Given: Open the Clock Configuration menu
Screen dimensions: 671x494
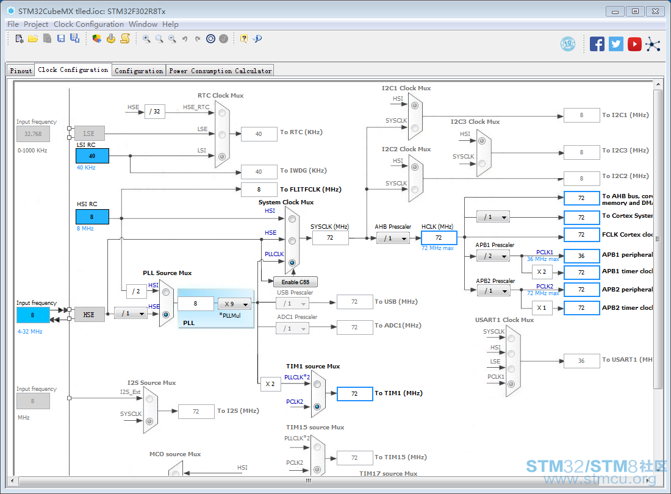Looking at the screenshot, I should click(88, 24).
